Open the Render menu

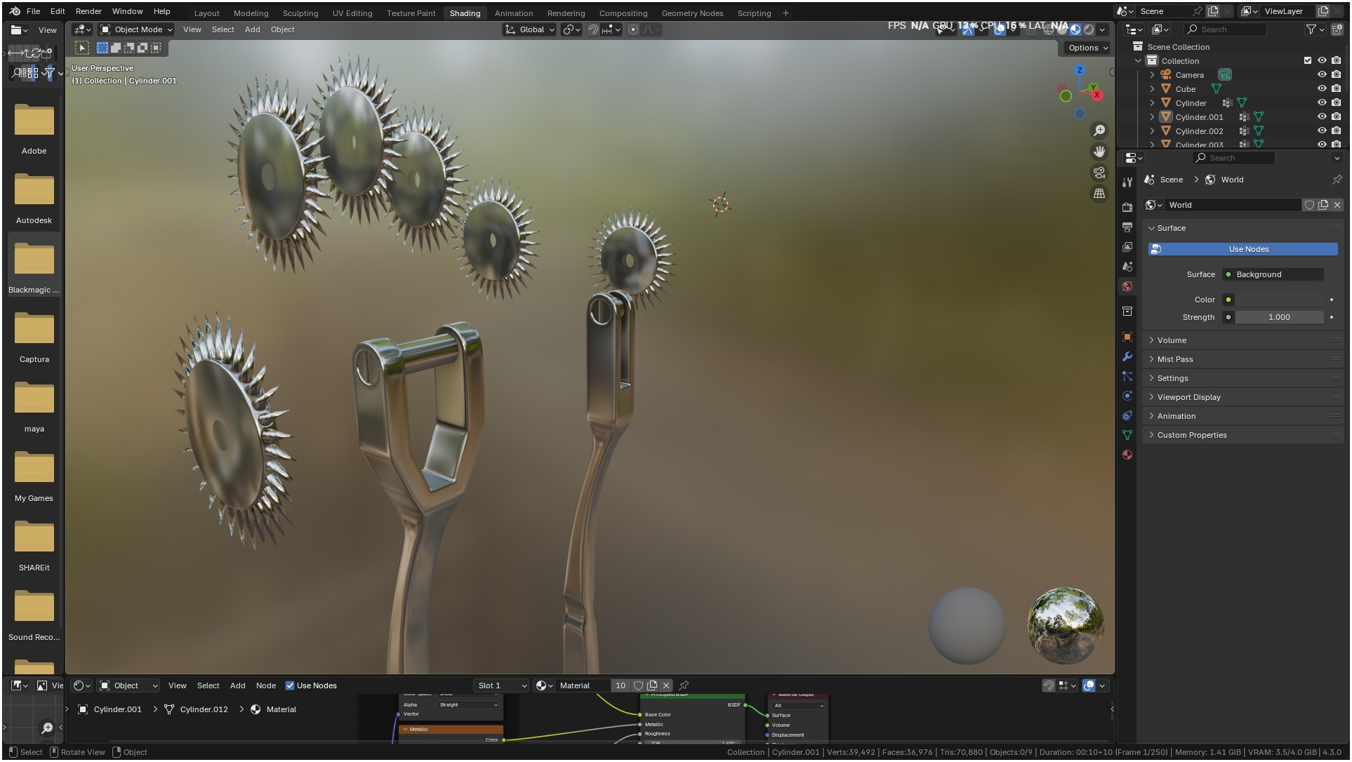click(88, 11)
